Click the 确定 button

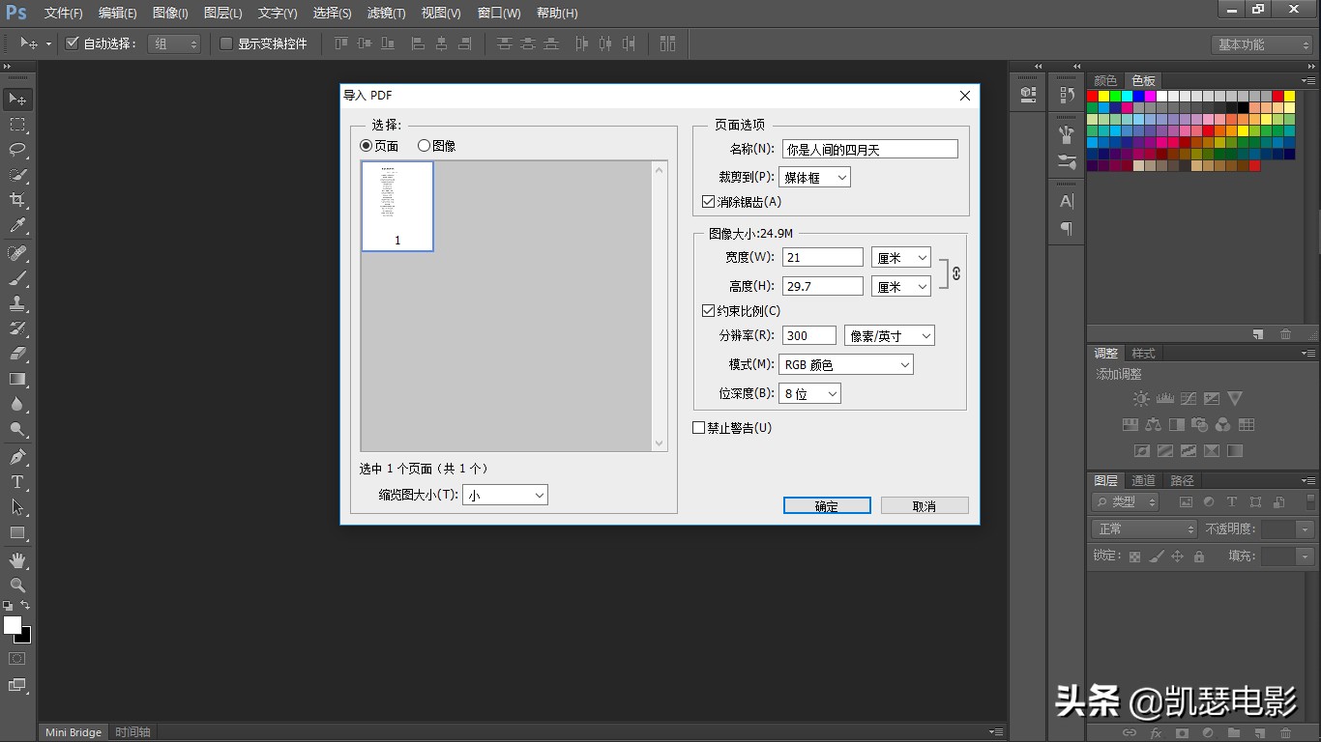827,506
